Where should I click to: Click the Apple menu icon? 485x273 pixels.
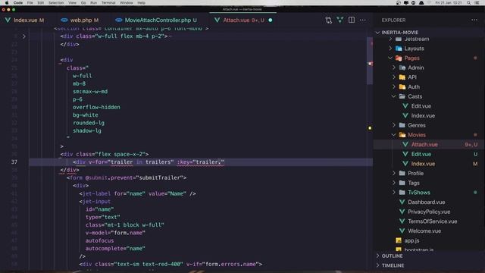[x=7, y=3]
